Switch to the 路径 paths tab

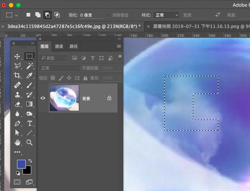73,46
